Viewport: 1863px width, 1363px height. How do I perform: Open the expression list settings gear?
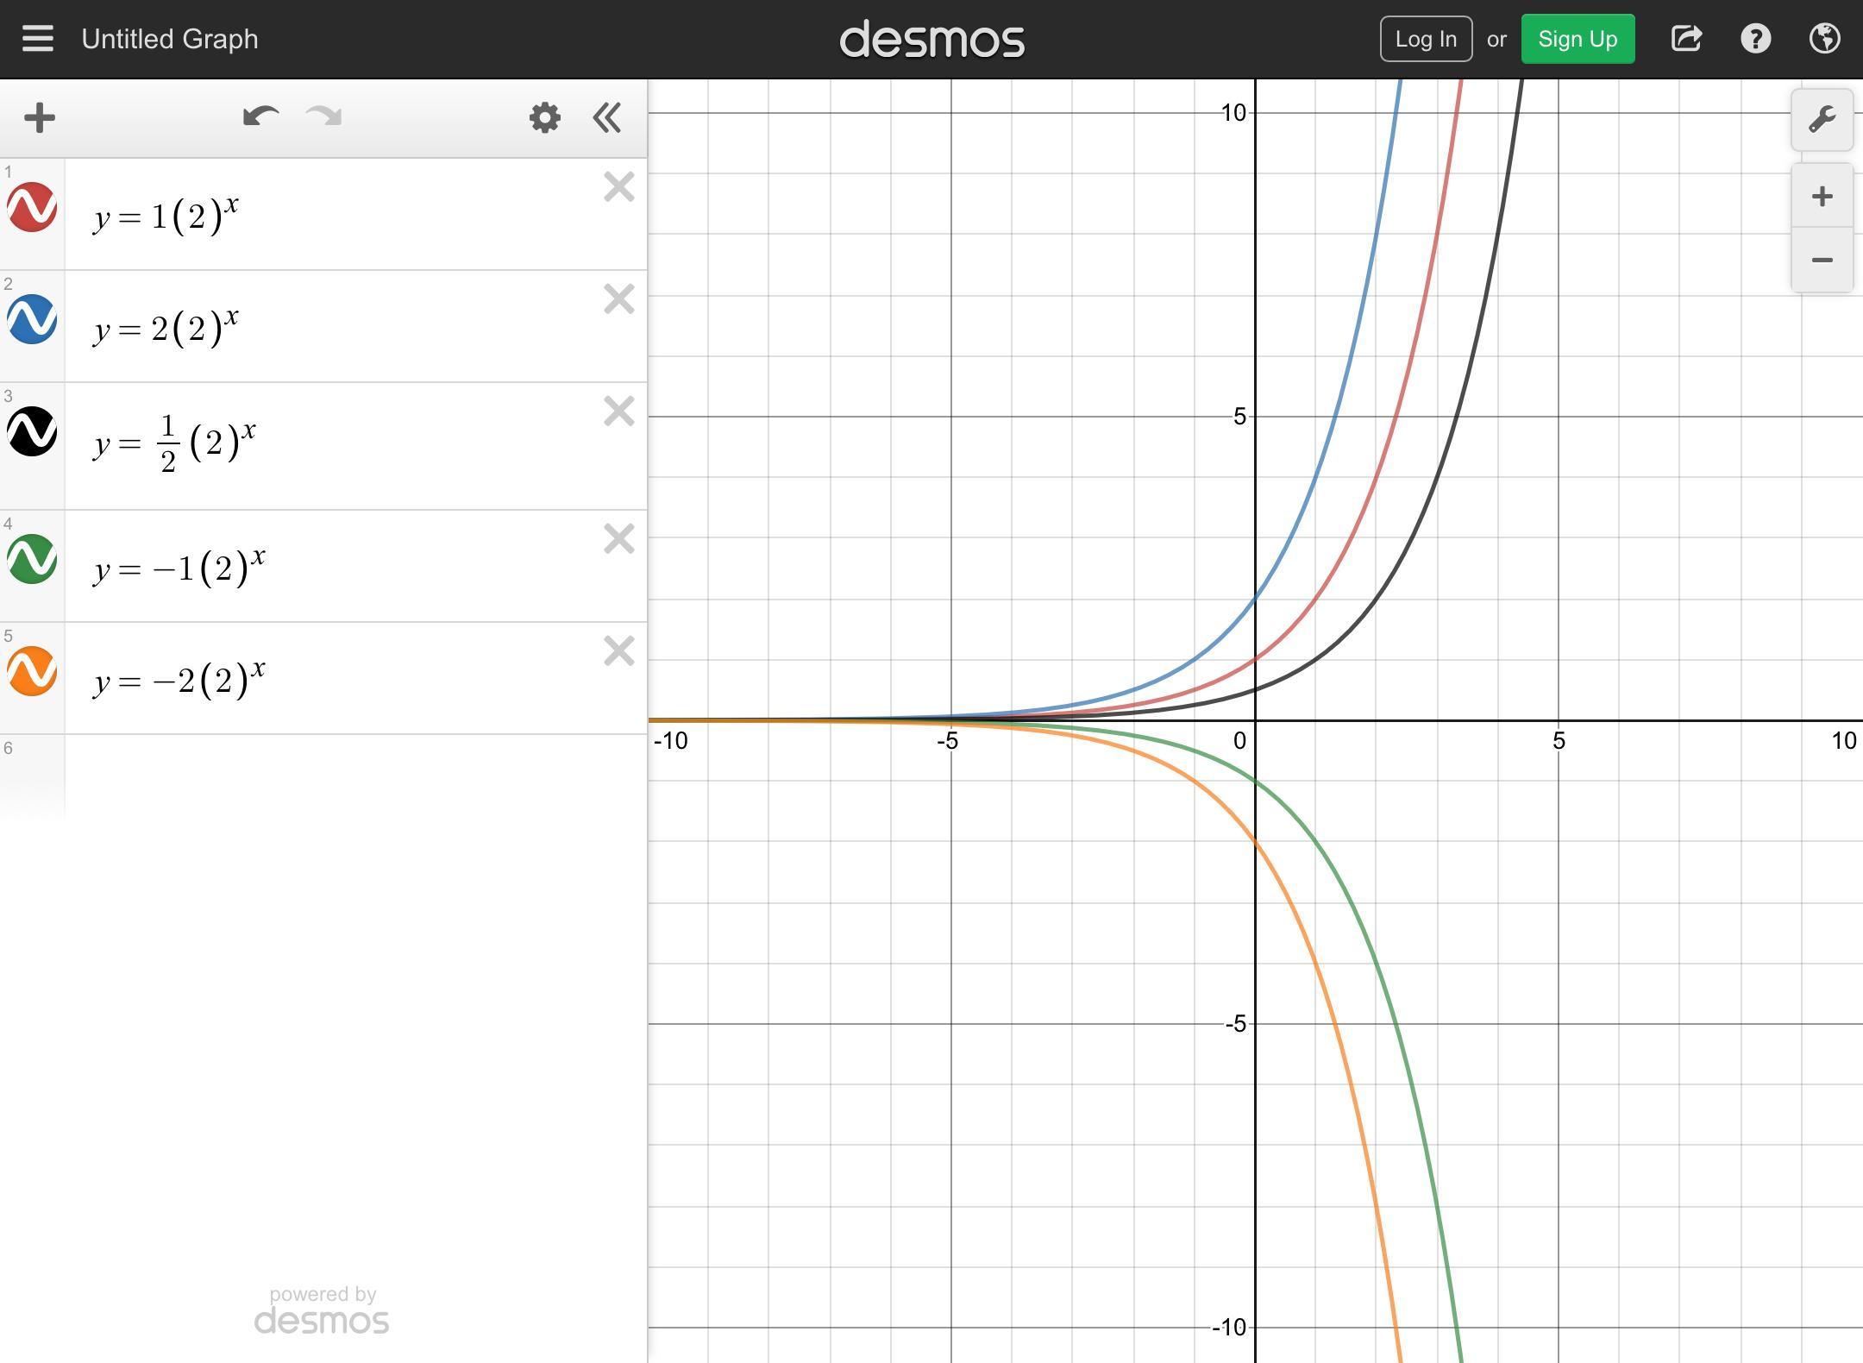[x=544, y=118]
